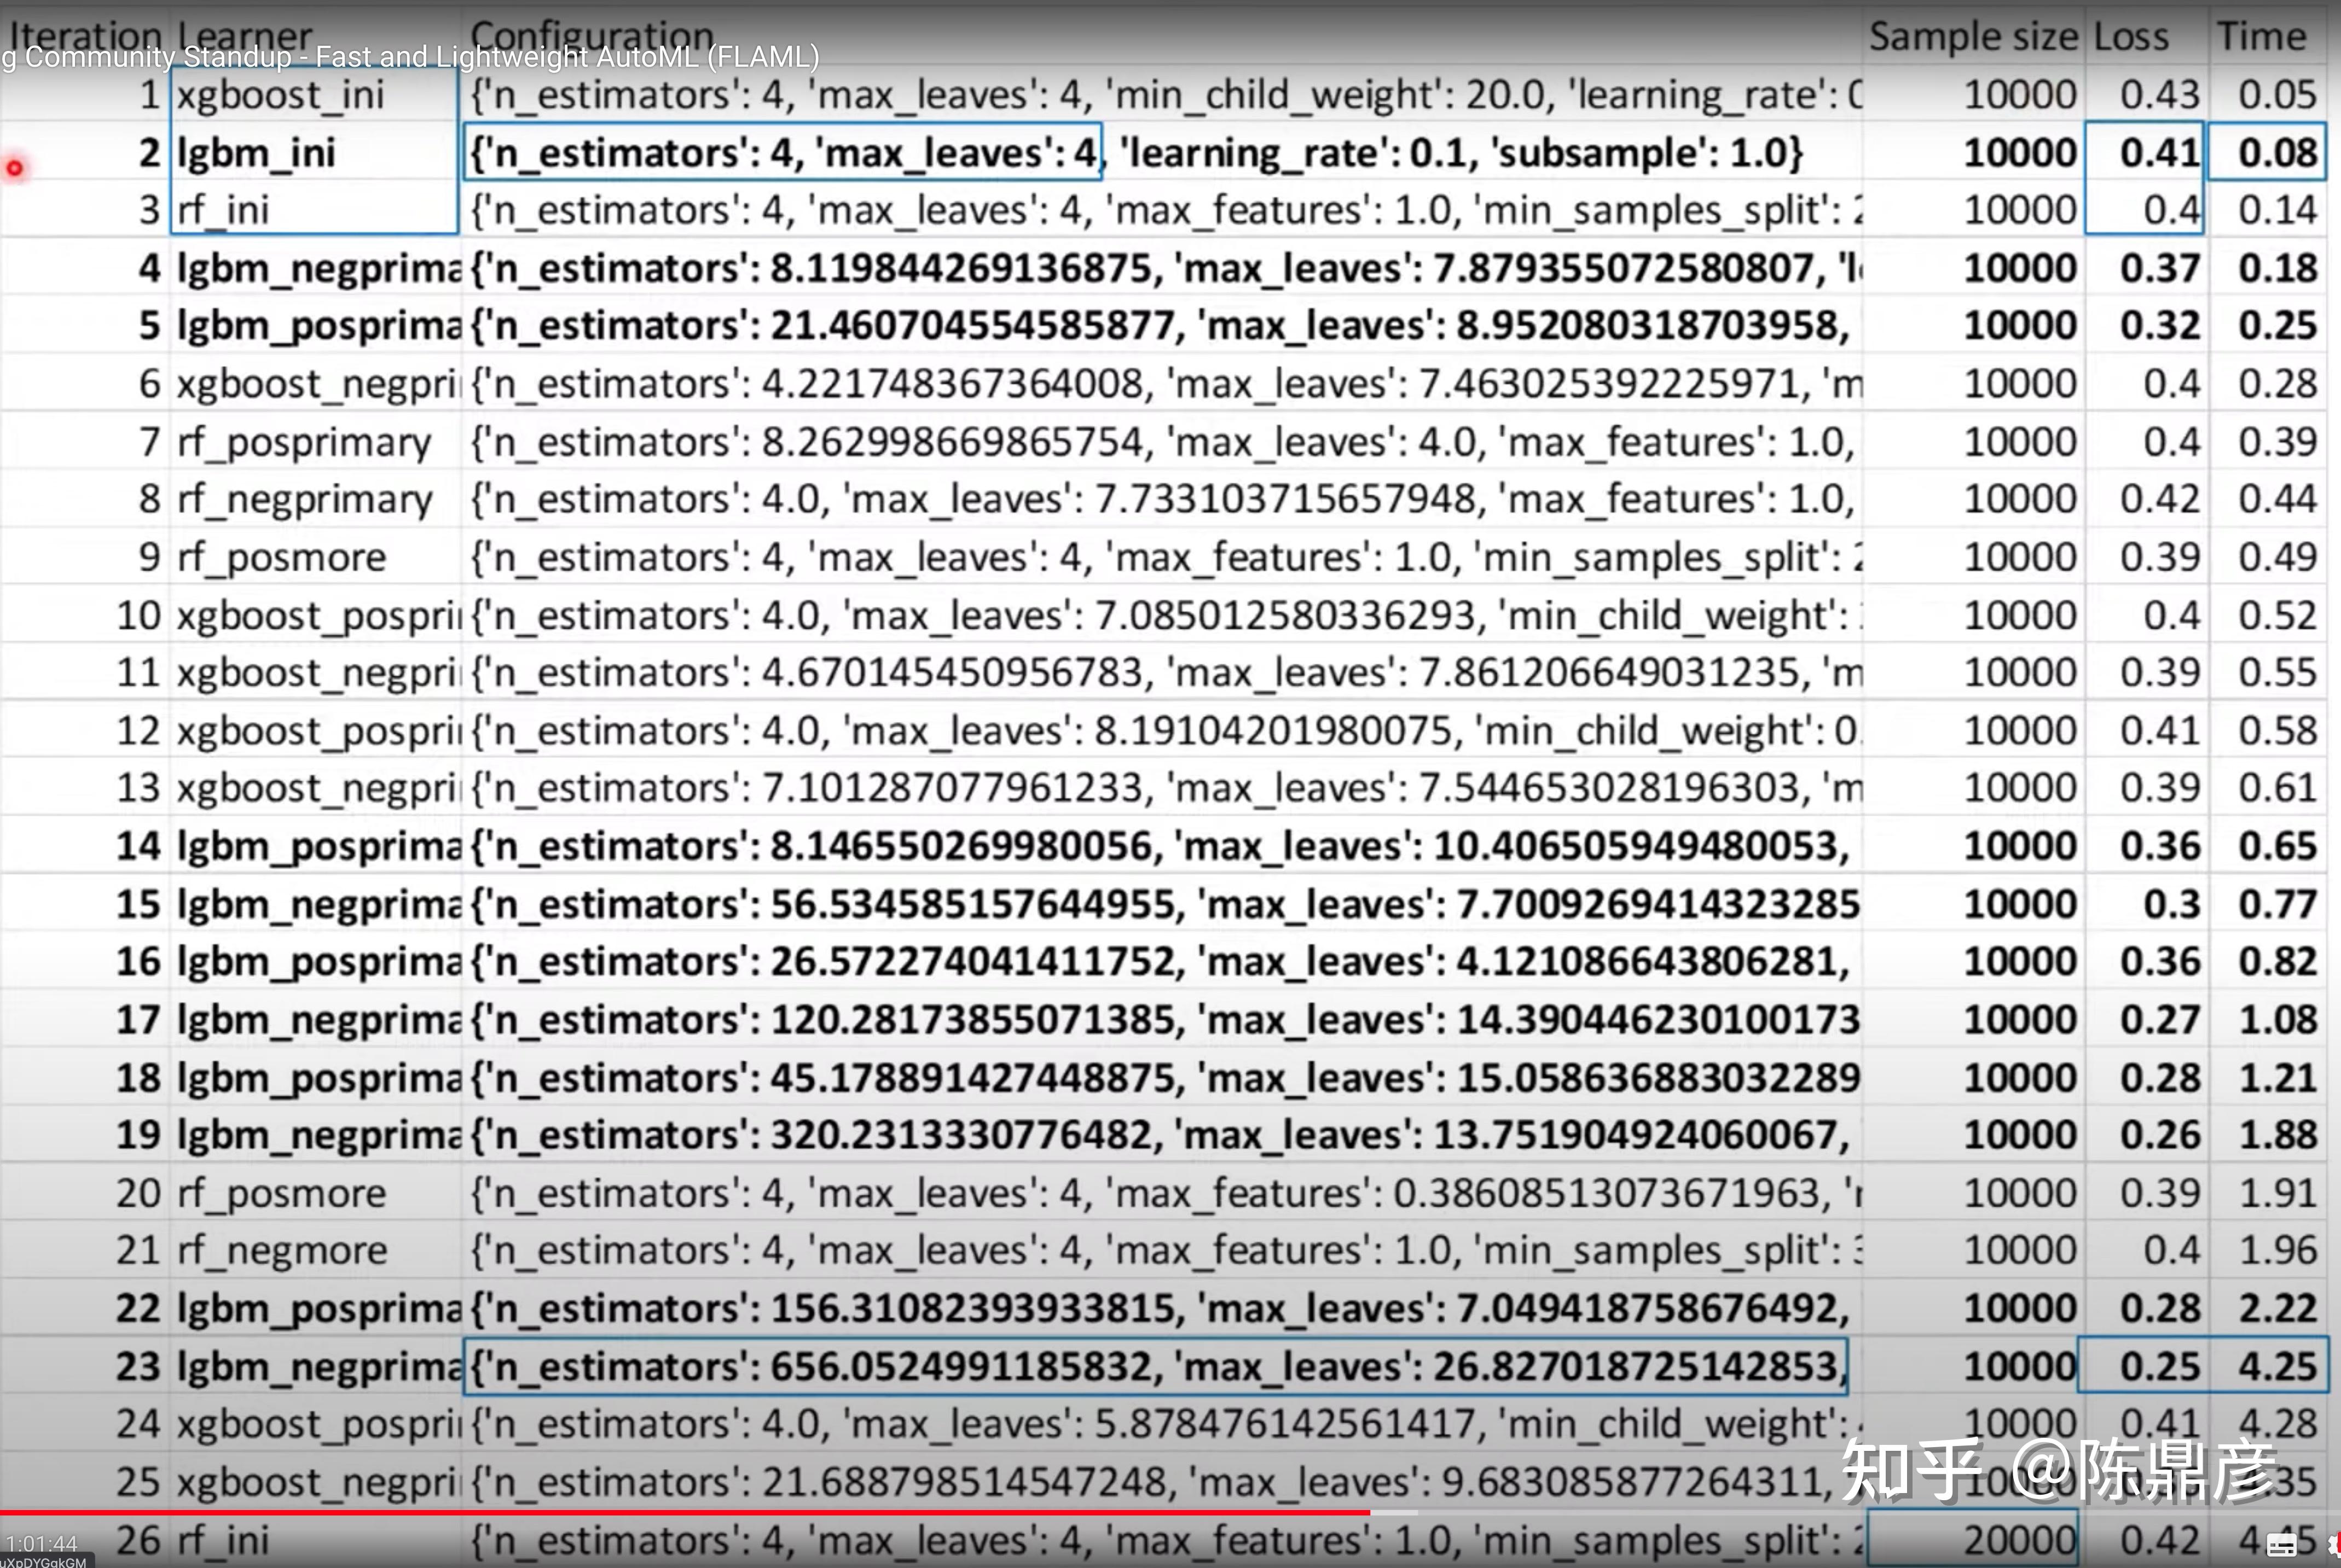
Task: Select the Time column header
Action: tap(2261, 37)
